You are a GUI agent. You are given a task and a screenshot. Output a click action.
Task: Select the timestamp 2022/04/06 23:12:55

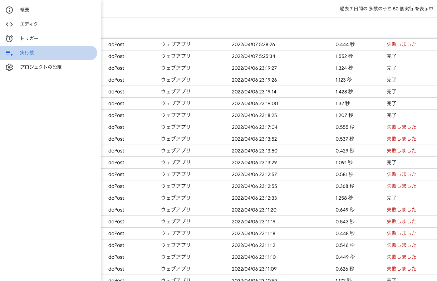pyautogui.click(x=254, y=186)
